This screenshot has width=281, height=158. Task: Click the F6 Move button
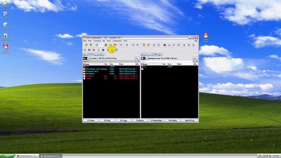point(140,121)
